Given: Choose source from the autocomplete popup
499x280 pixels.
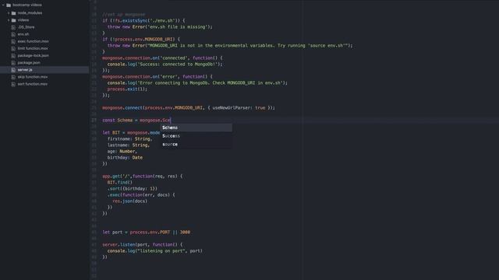Looking at the screenshot, I should (196, 144).
